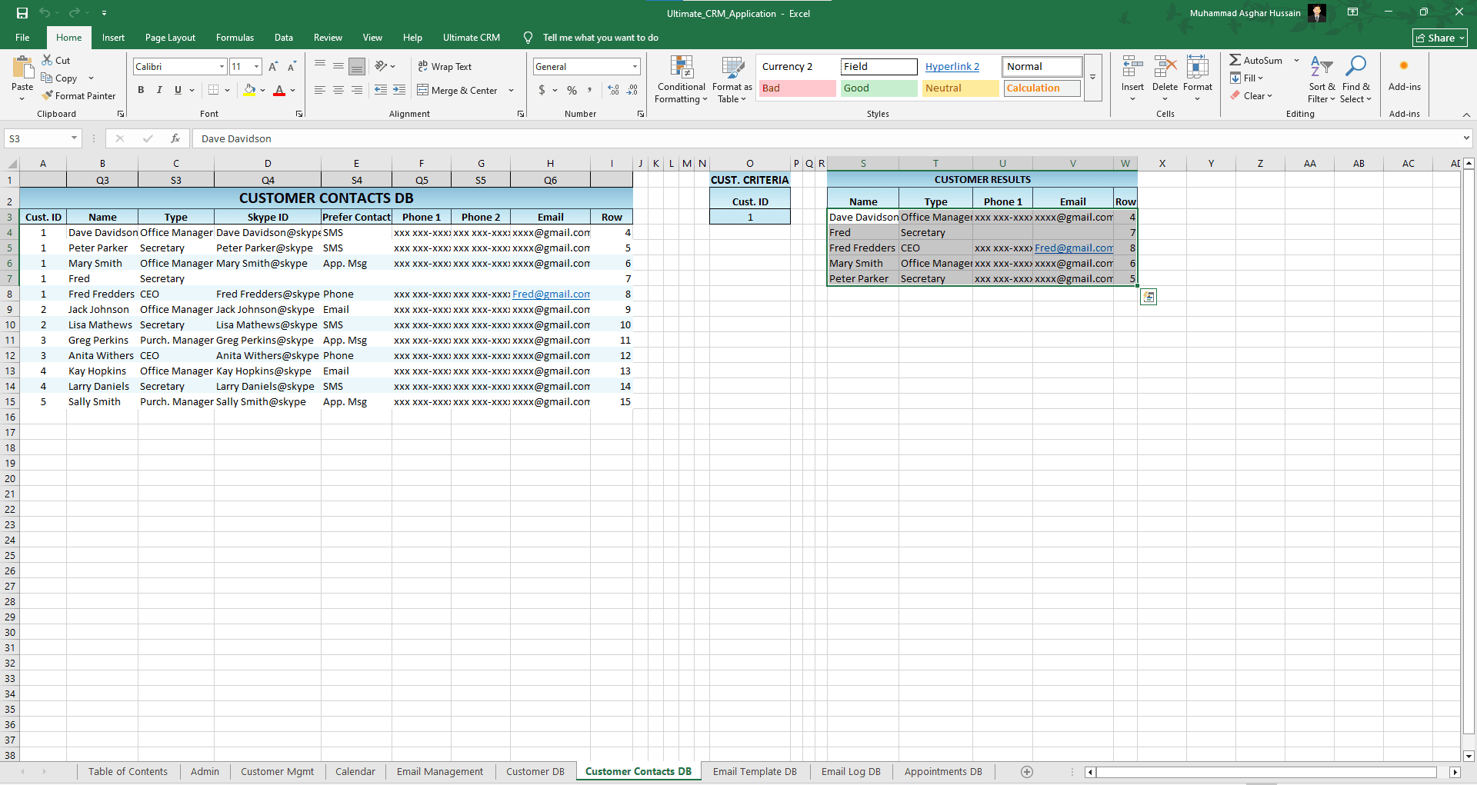
Task: Add a new sheet with plus icon
Action: [x=1026, y=772]
